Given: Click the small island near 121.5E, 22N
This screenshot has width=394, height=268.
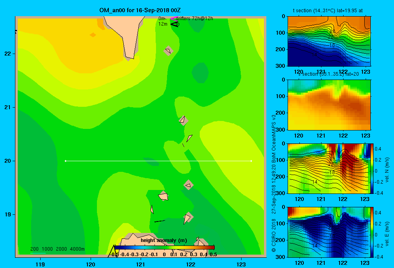Looking at the screenshot, I should (x=168, y=51).
